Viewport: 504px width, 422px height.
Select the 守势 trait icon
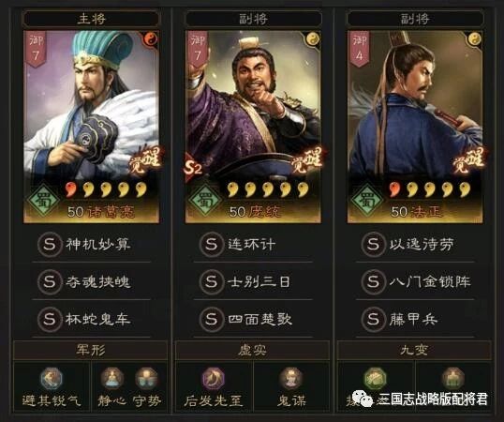point(146,379)
